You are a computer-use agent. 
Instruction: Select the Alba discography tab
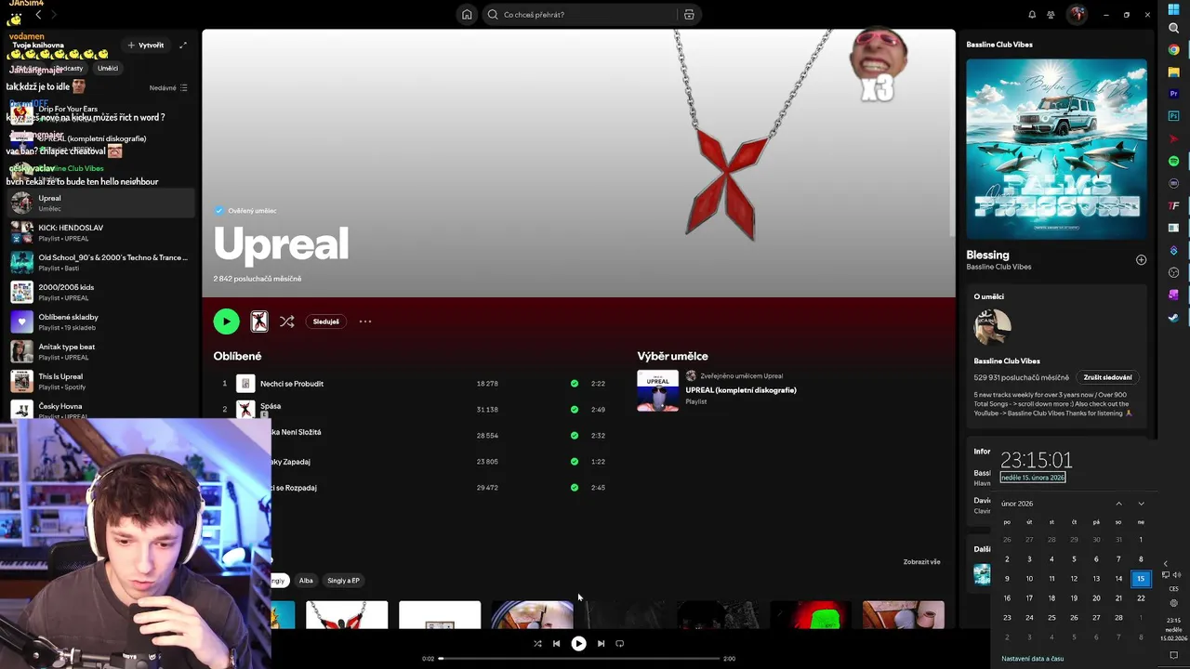pos(306,581)
